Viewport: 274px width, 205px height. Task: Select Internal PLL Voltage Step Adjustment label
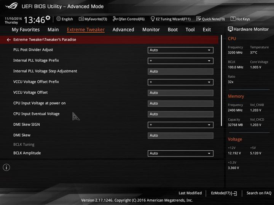(x=45, y=71)
